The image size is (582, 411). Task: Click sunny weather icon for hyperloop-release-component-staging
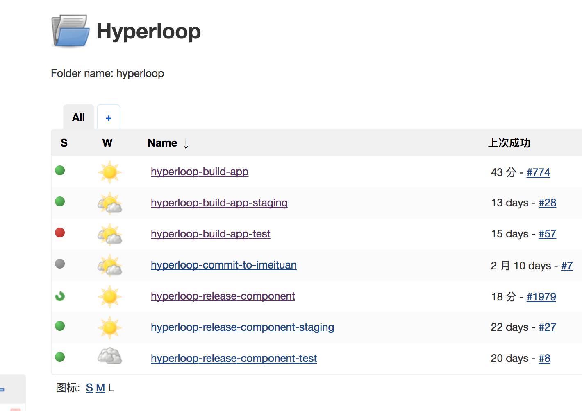(110, 327)
